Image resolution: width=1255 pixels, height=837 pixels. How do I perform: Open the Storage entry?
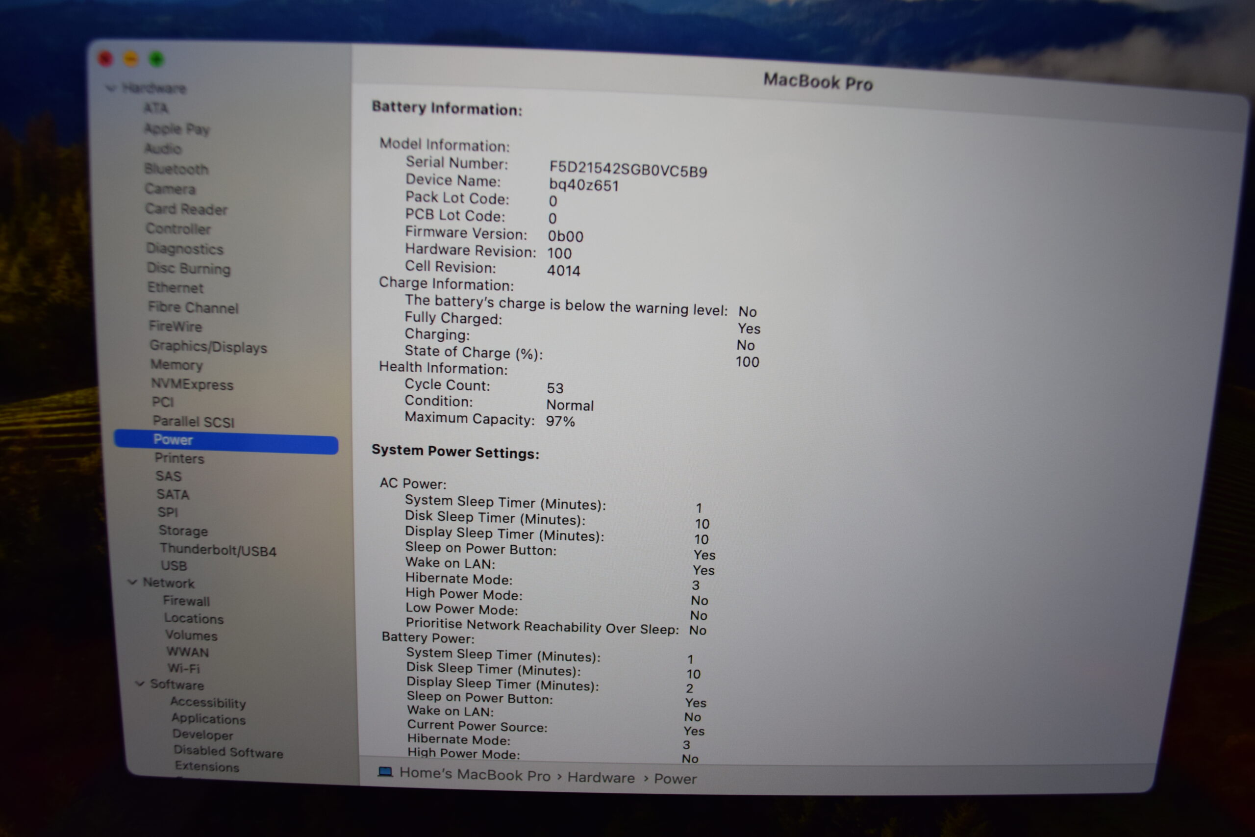(183, 531)
